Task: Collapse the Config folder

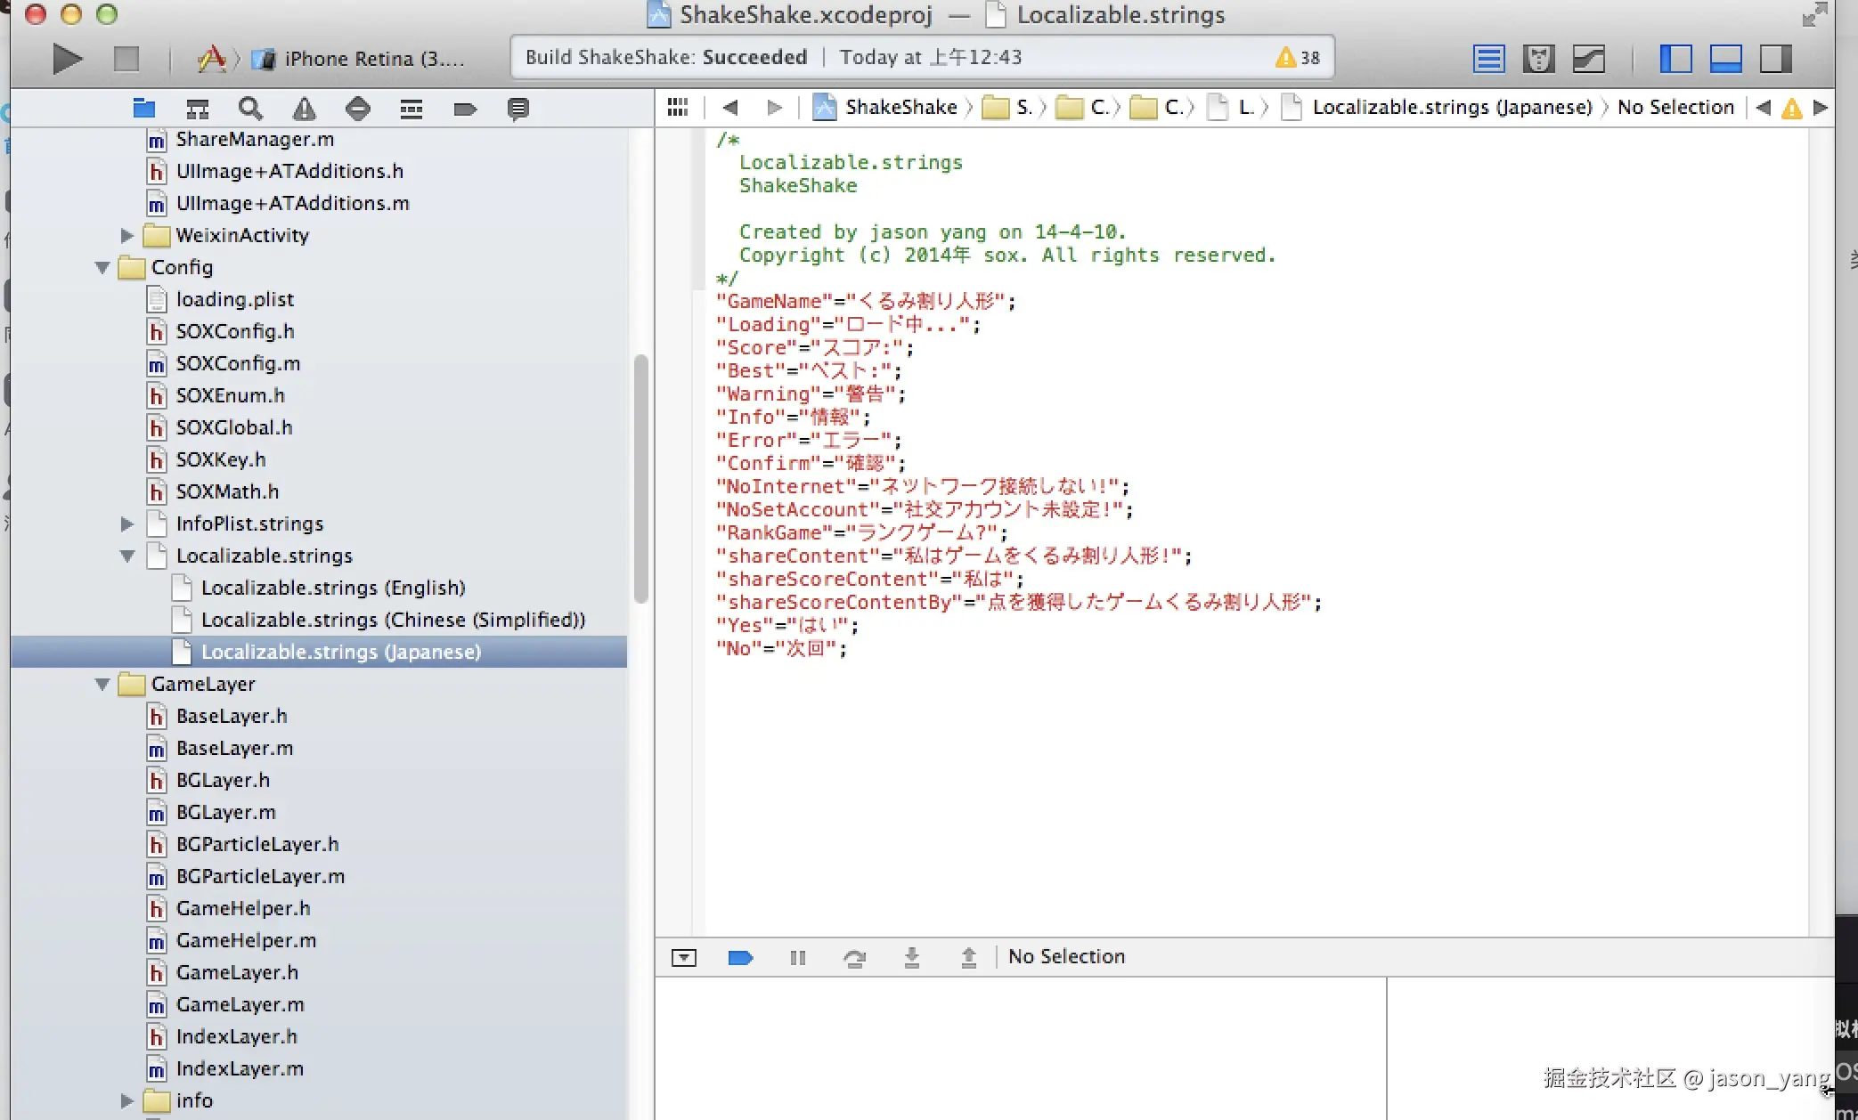Action: pyautogui.click(x=102, y=267)
